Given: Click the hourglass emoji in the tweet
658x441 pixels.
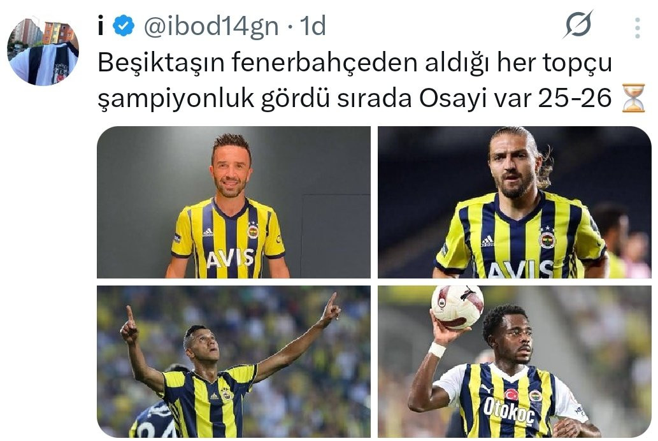Looking at the screenshot, I should (x=633, y=98).
